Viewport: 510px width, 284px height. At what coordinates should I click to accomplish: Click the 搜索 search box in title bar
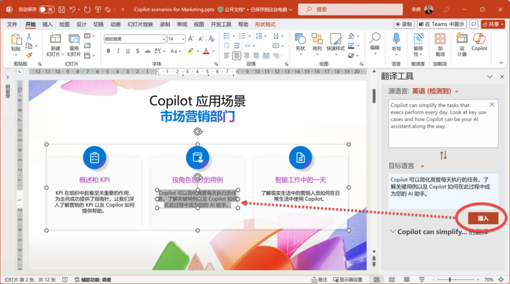350,9
